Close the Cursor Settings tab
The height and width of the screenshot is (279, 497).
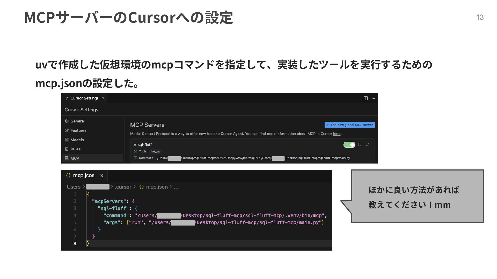[x=103, y=98]
